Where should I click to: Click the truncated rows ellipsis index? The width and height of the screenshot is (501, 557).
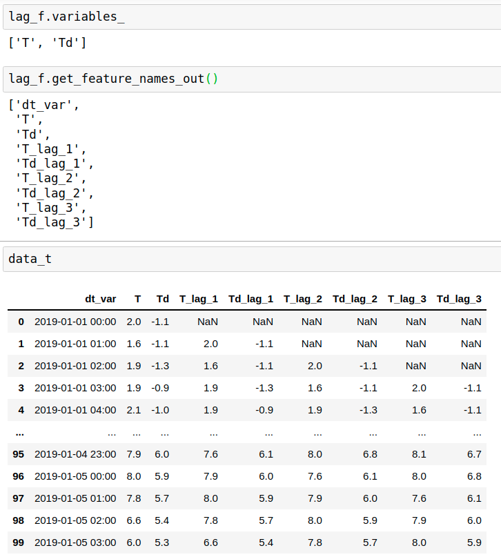(x=19, y=432)
